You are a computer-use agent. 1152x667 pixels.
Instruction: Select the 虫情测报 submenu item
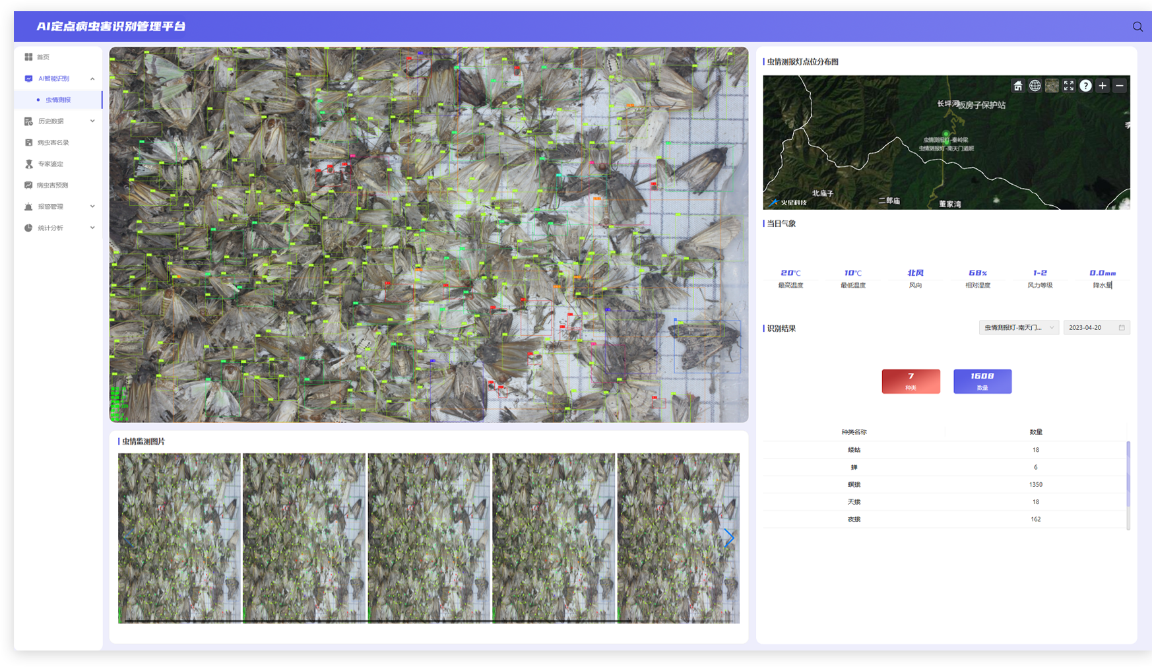[x=58, y=100]
